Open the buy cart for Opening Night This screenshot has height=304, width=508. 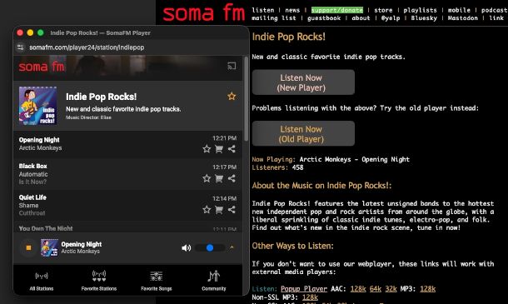tap(219, 149)
